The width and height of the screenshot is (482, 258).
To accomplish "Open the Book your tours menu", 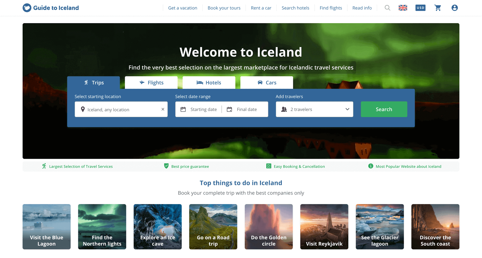I will (x=224, y=8).
